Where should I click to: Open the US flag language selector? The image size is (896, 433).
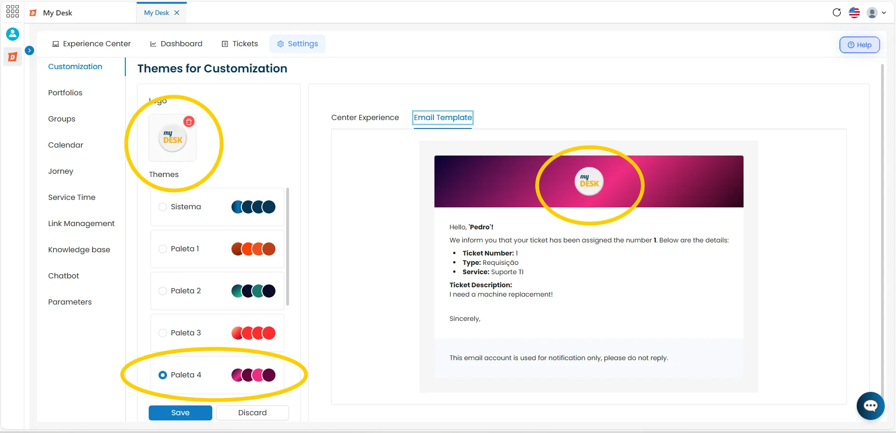(x=854, y=13)
